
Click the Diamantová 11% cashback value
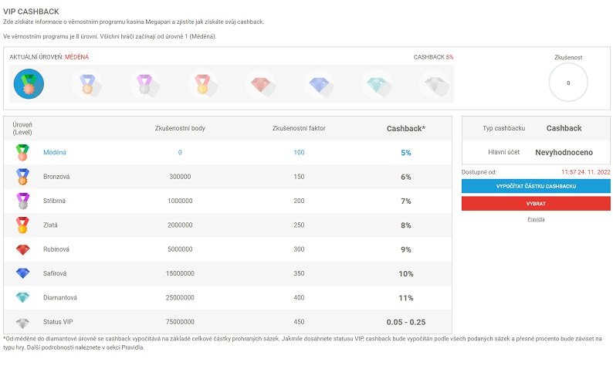tap(406, 298)
